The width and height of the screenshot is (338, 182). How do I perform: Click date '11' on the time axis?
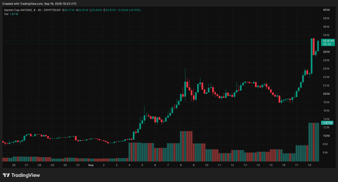point(219,165)
